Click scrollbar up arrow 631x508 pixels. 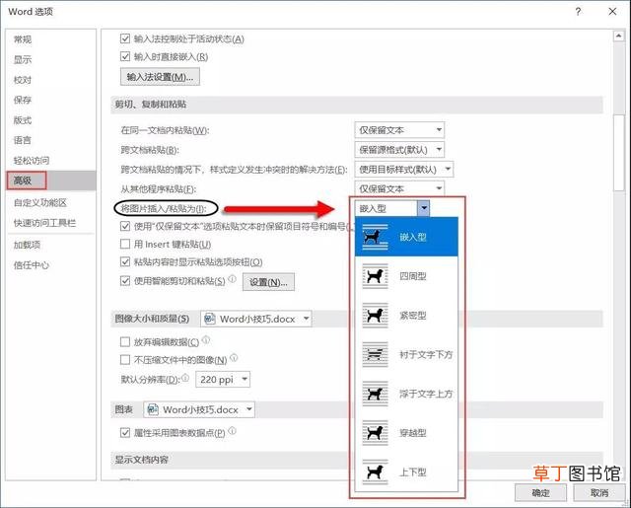pyautogui.click(x=618, y=36)
